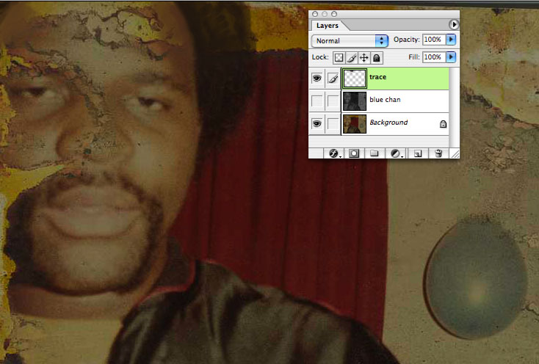Create a new layer set folder
This screenshot has width=539, height=364.
click(x=374, y=153)
